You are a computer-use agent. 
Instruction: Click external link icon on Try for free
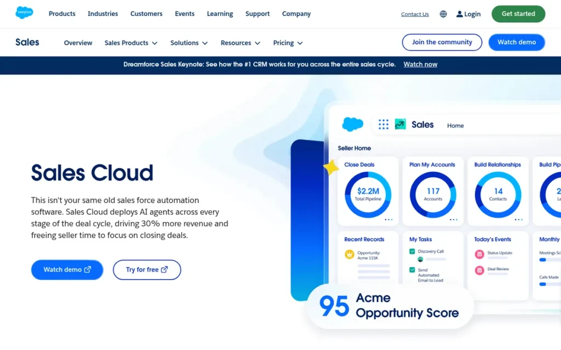pos(164,270)
